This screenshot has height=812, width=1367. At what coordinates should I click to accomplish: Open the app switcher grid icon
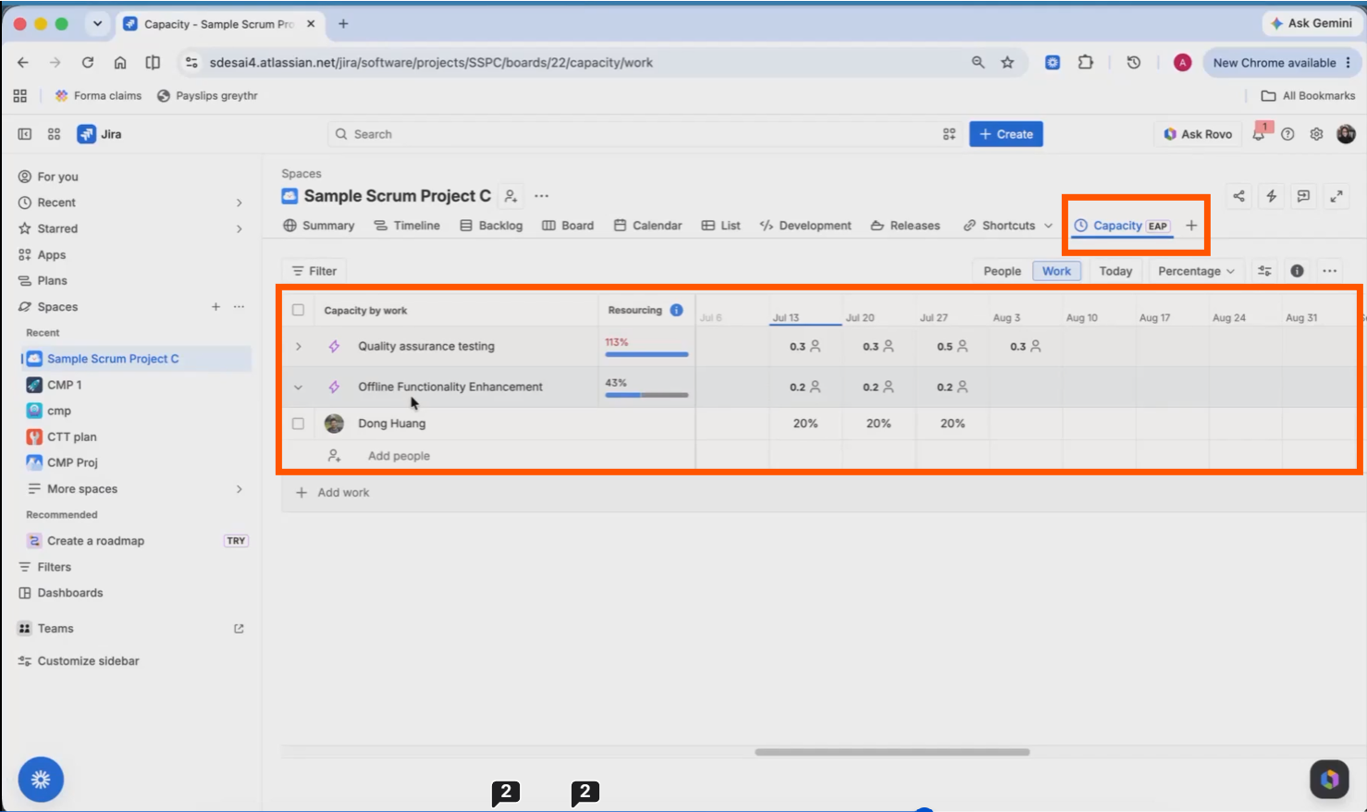click(x=54, y=134)
